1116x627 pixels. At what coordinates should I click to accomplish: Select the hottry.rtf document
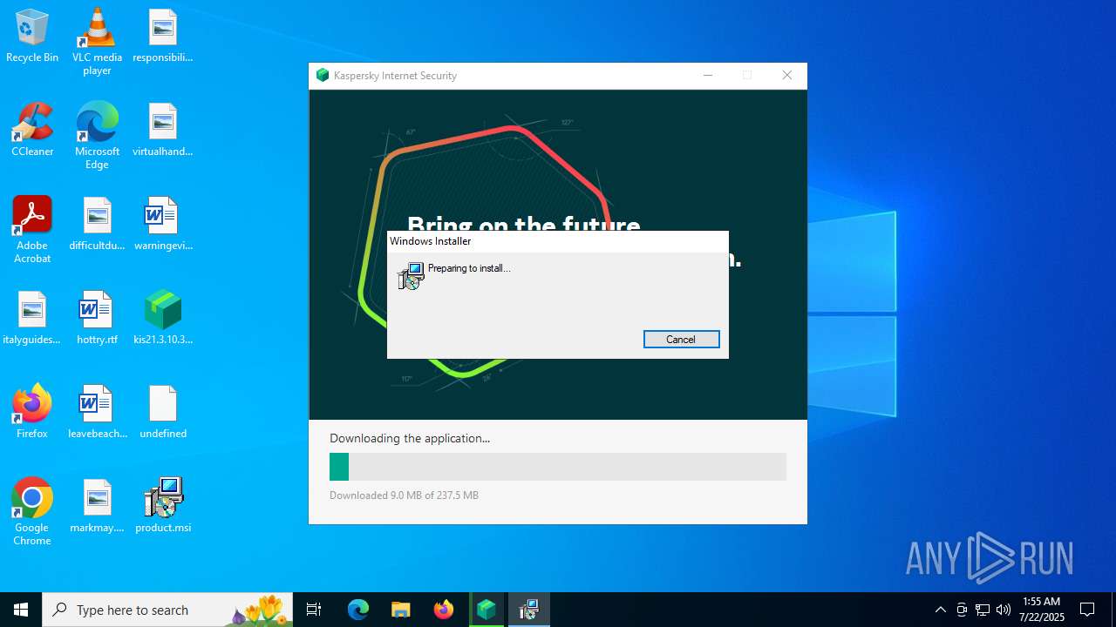pos(97,319)
